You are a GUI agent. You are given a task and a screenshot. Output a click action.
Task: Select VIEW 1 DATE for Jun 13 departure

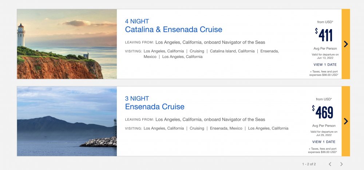325,65
